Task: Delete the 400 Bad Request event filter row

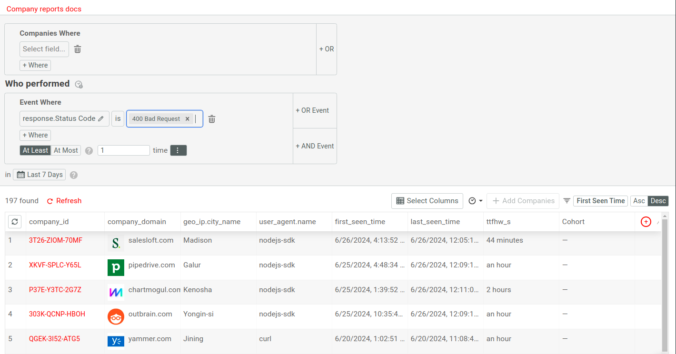Action: click(212, 119)
